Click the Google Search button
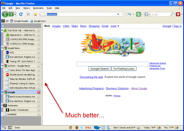 pos(100,69)
